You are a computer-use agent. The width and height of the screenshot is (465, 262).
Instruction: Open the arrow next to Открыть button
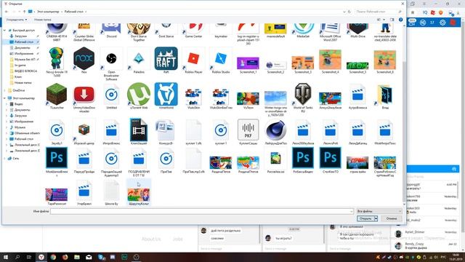coord(376,218)
